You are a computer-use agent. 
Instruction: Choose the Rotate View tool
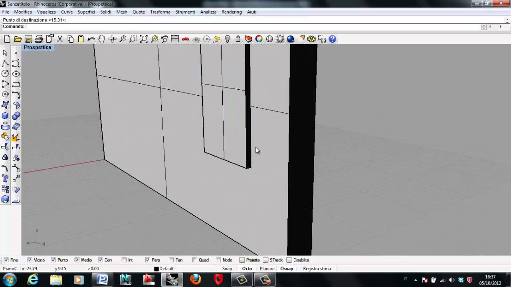(x=112, y=39)
